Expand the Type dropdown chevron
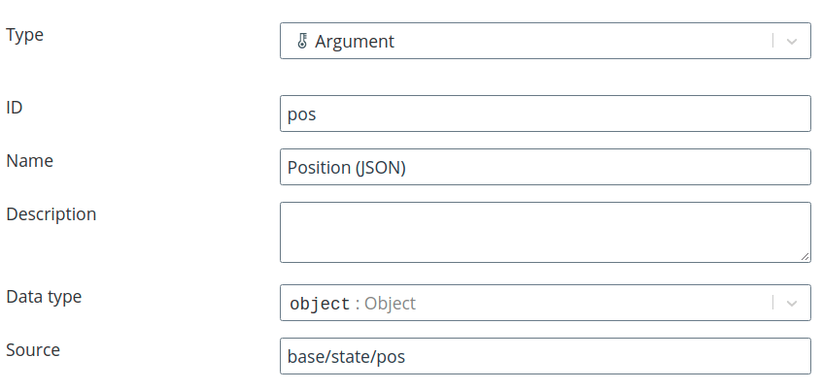Screen dimensions: 822x390 point(792,41)
